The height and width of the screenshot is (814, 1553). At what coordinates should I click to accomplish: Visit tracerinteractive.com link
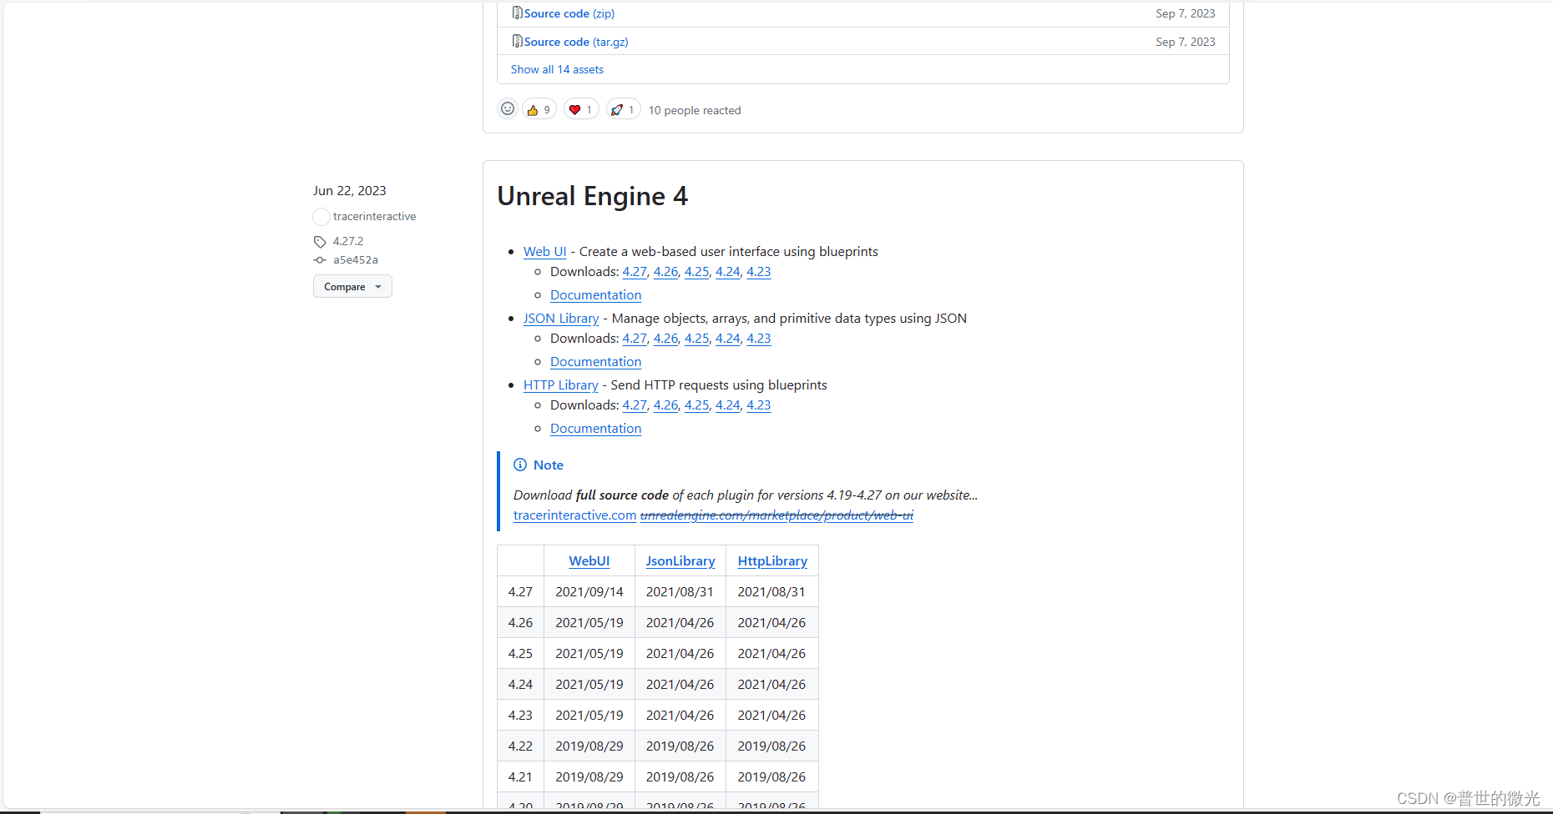tap(574, 515)
